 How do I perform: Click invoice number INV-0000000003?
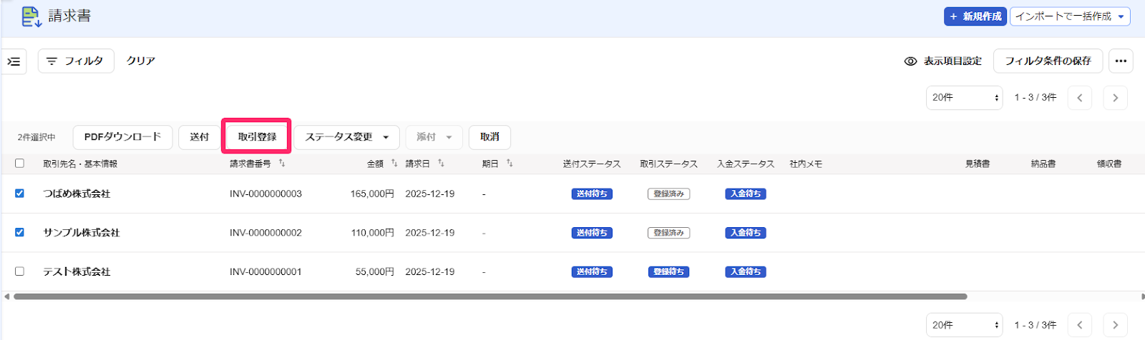(x=265, y=194)
